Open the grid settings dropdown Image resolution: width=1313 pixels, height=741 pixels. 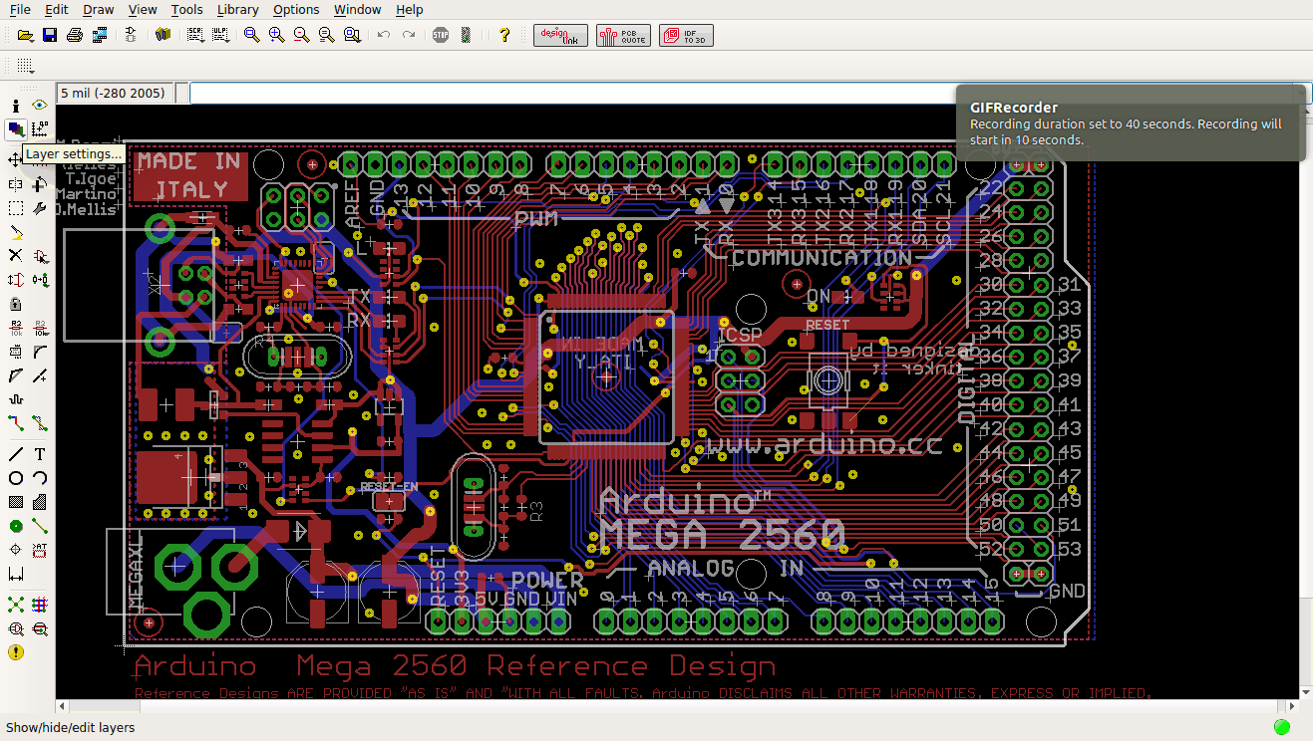(26, 67)
